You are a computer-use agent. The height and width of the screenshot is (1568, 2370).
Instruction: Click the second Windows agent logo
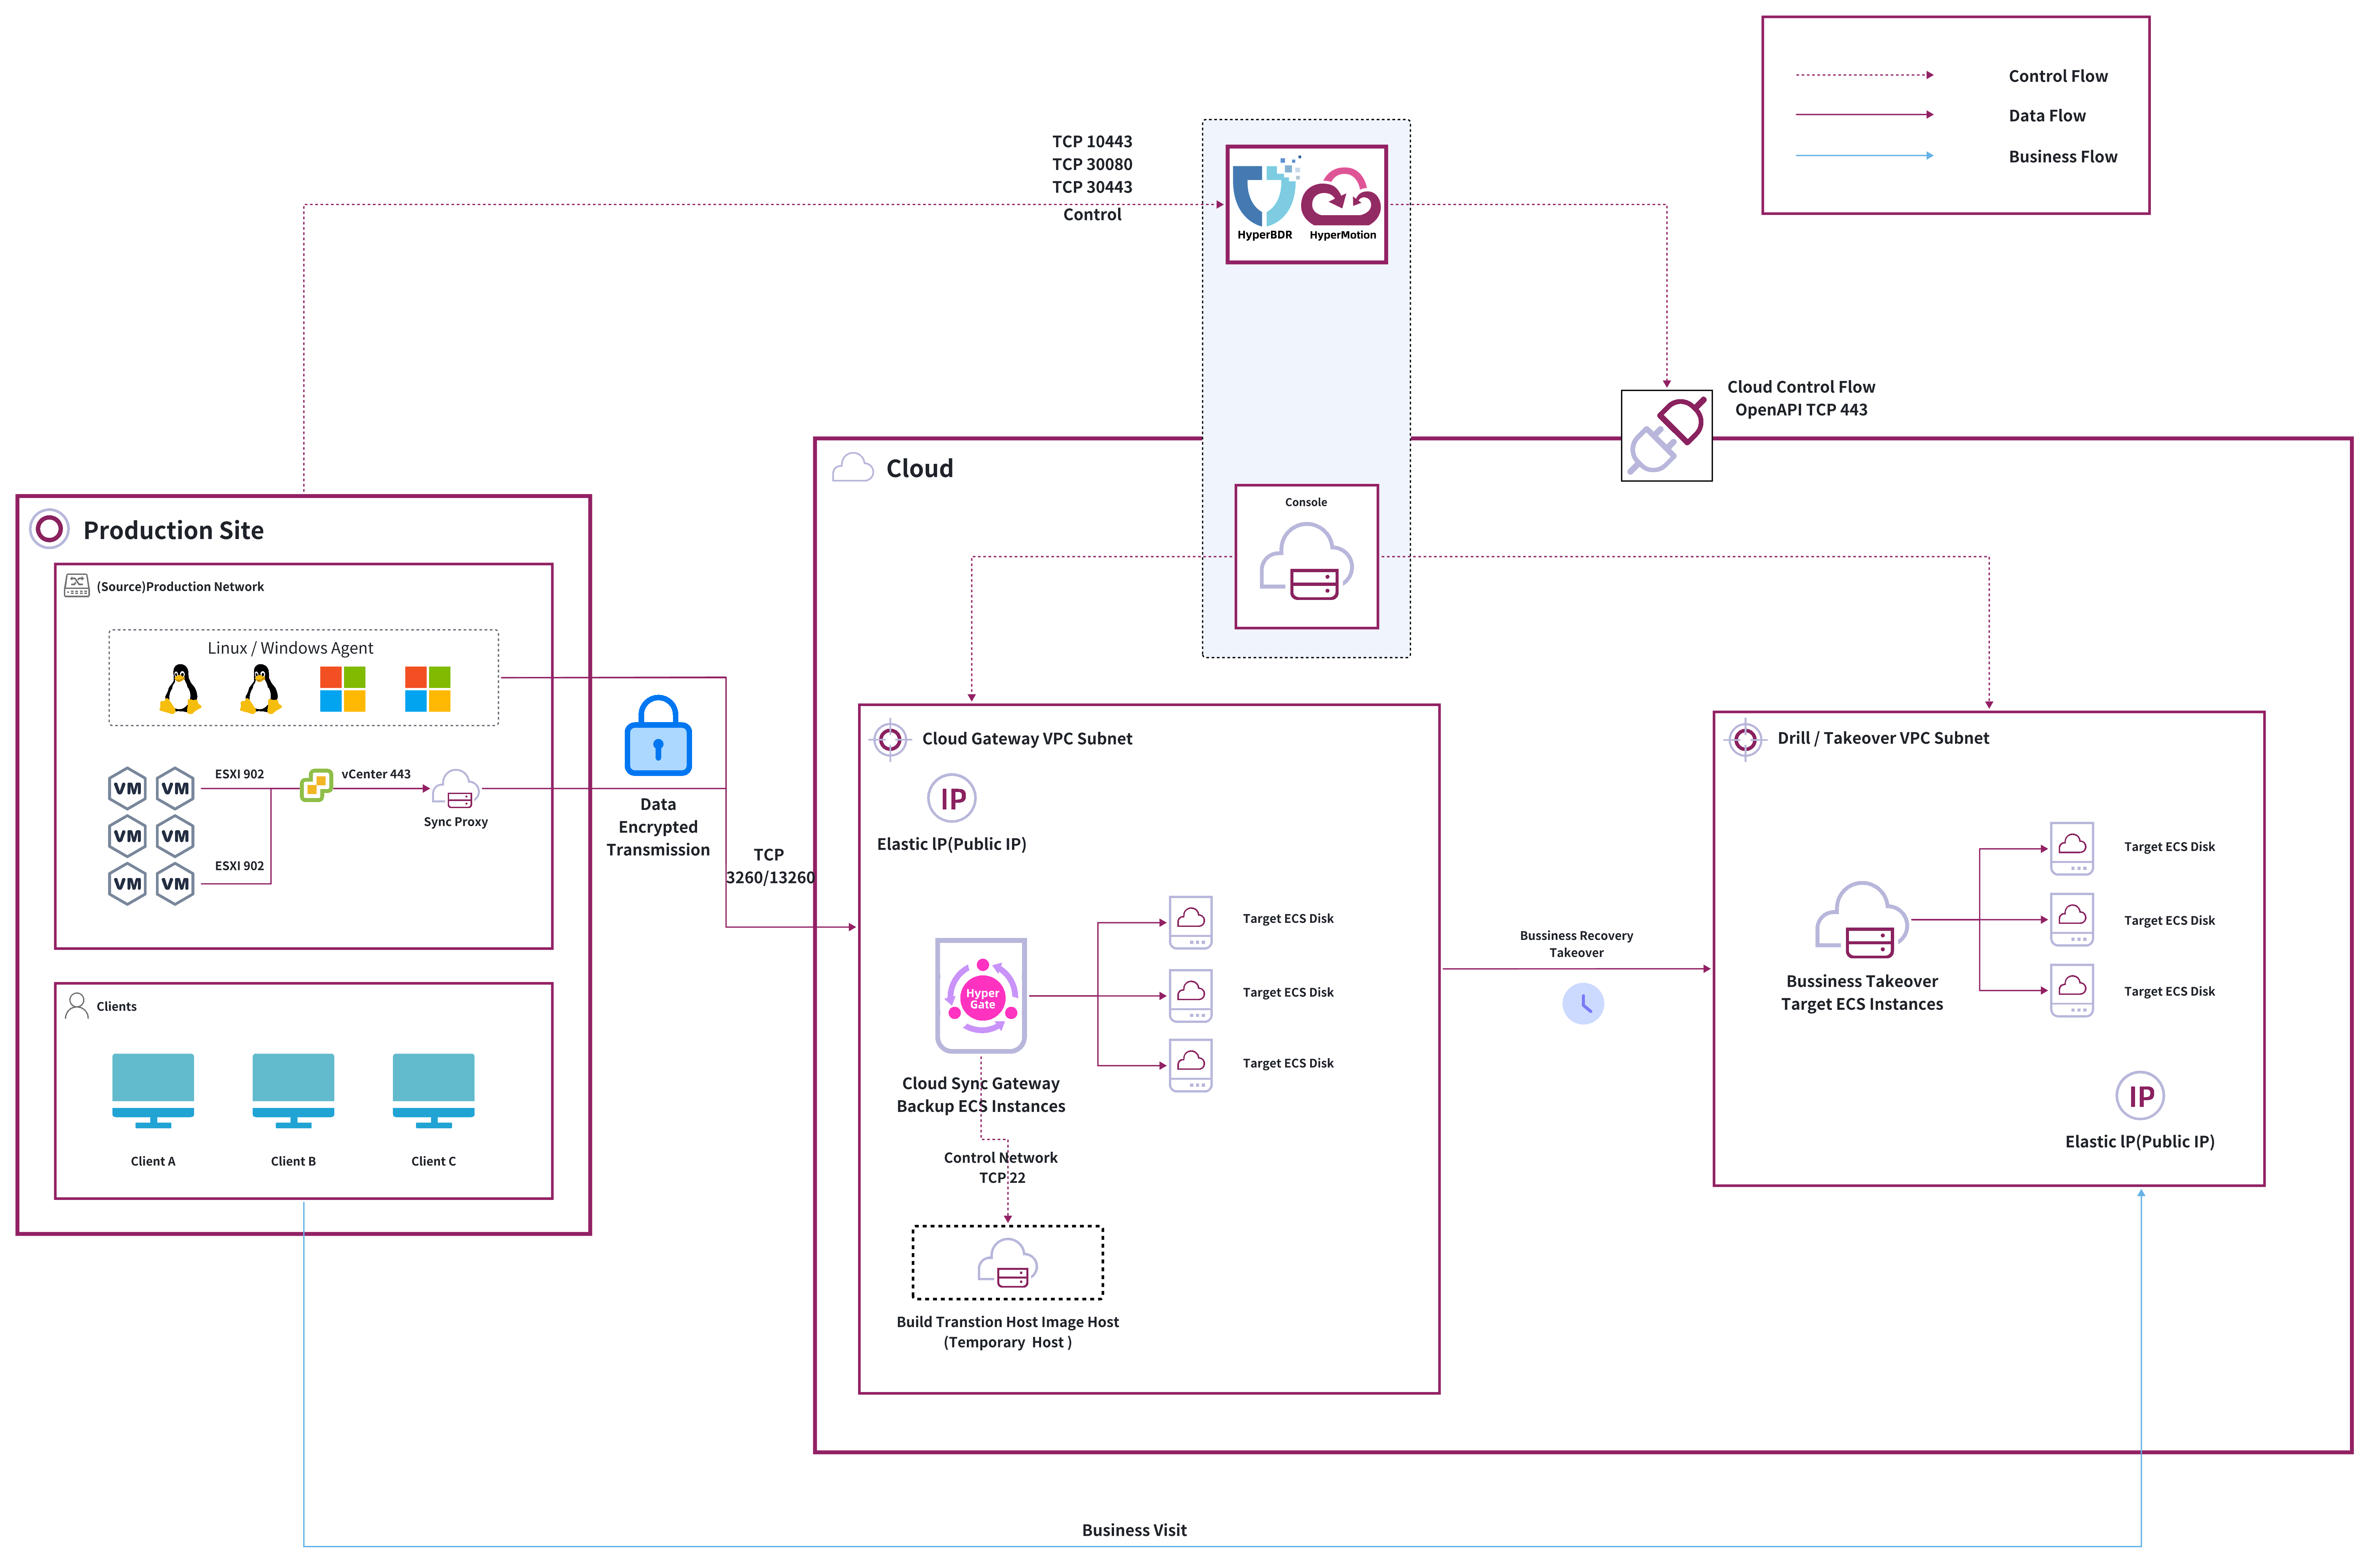pos(428,689)
